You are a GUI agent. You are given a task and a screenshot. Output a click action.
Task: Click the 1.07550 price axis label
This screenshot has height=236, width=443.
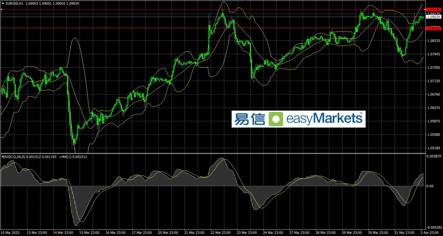[x=434, y=68]
